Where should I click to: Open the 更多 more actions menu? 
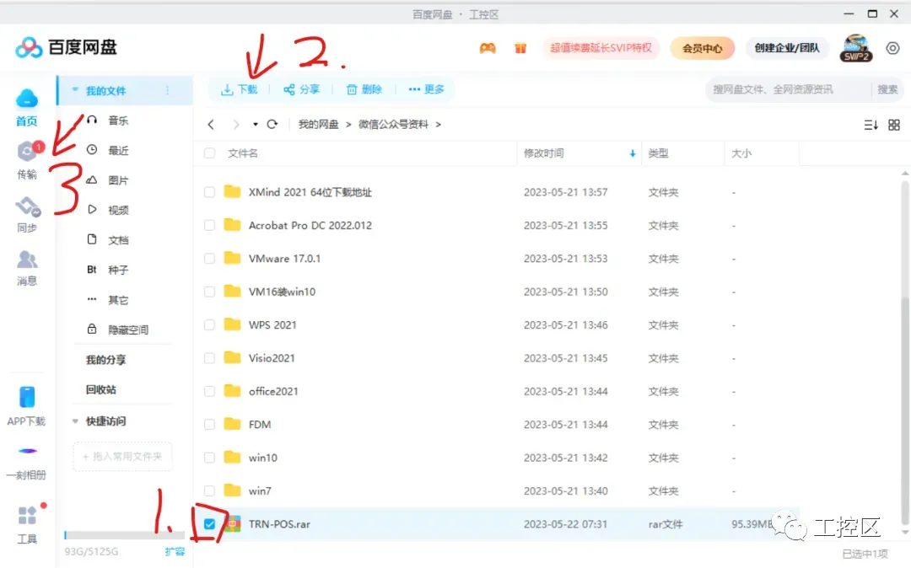tap(427, 89)
